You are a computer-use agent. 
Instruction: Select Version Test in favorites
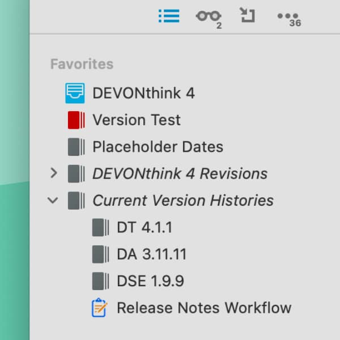tap(137, 120)
